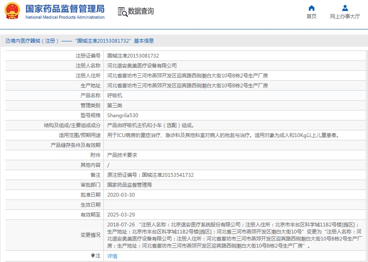
Task: Click the national emblem logo
Action: coord(12,11)
